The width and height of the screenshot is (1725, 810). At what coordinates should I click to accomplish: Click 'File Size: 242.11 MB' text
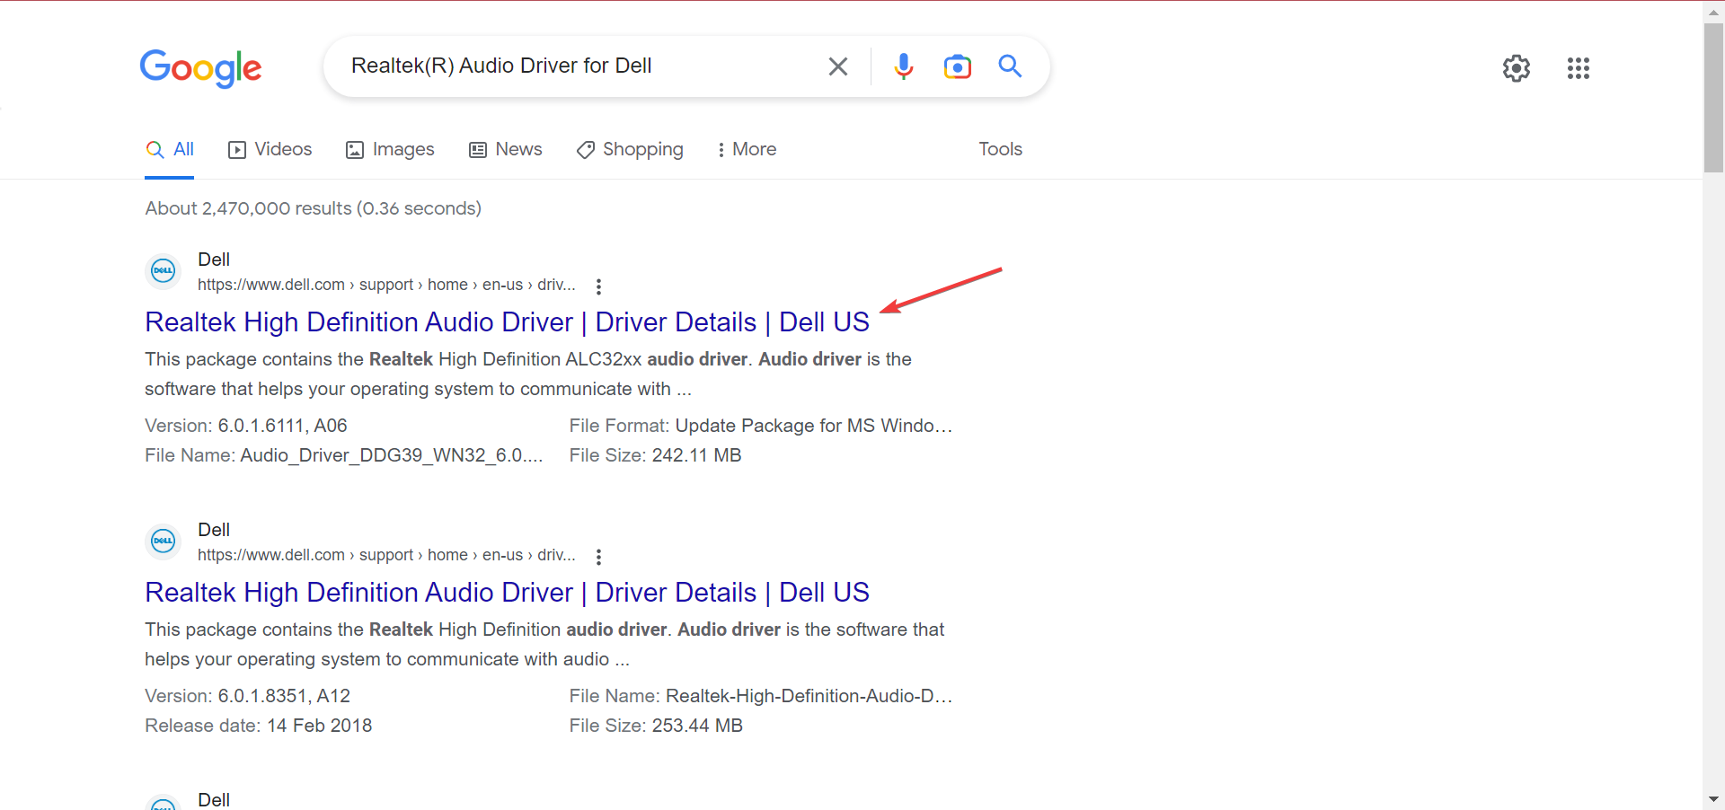coord(655,455)
